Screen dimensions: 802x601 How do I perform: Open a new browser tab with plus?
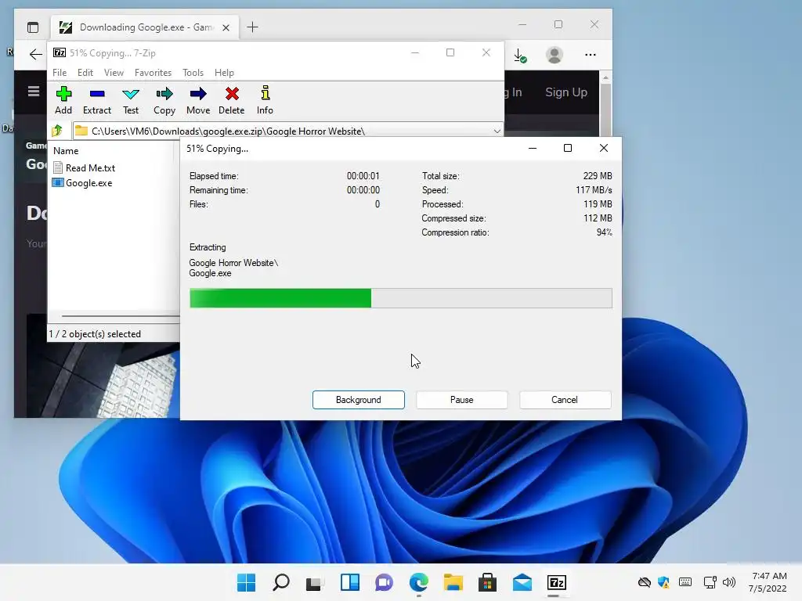[253, 27]
